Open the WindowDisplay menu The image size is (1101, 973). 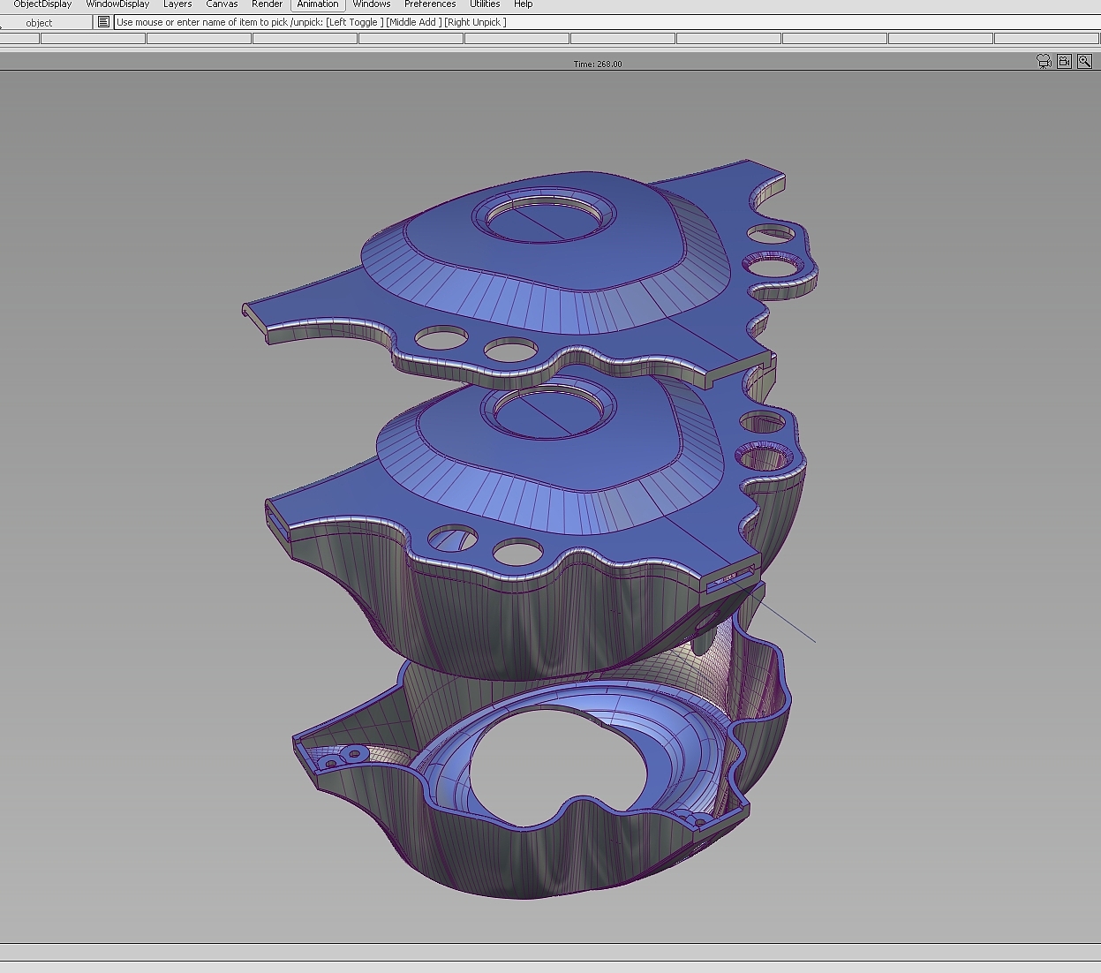click(x=117, y=4)
